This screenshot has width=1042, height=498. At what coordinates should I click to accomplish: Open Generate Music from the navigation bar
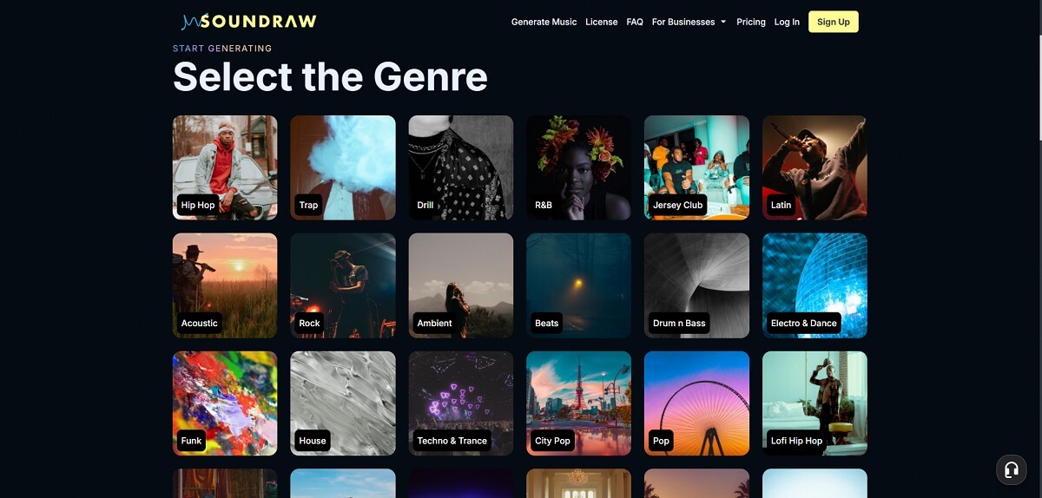(x=544, y=22)
